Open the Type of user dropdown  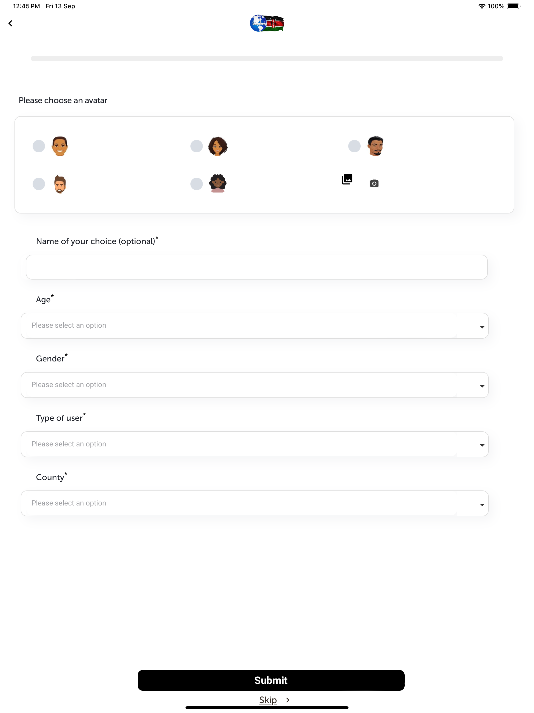(x=254, y=444)
